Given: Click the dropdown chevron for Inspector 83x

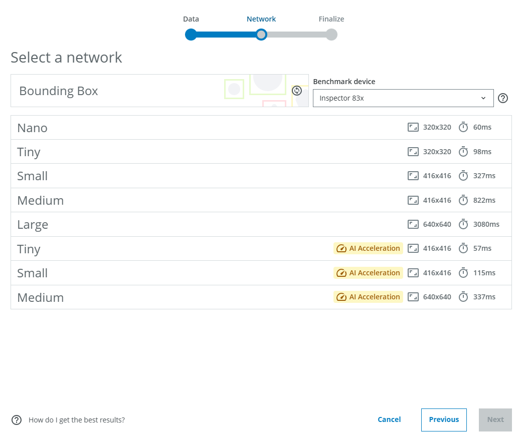Looking at the screenshot, I should [483, 98].
